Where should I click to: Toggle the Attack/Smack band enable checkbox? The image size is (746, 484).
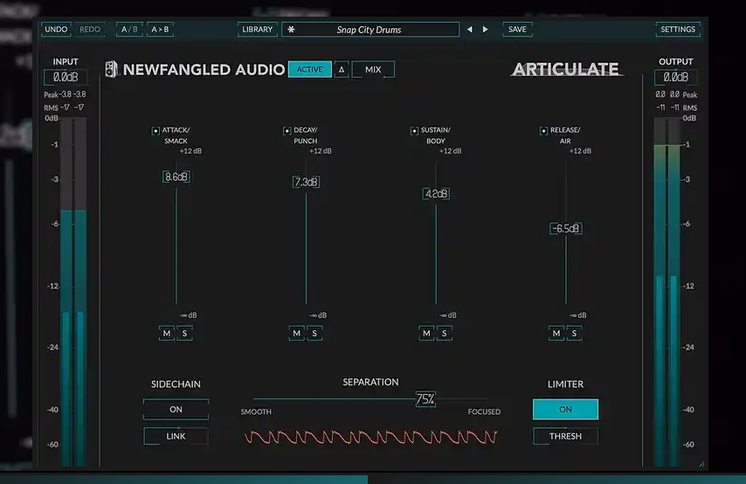click(x=155, y=130)
